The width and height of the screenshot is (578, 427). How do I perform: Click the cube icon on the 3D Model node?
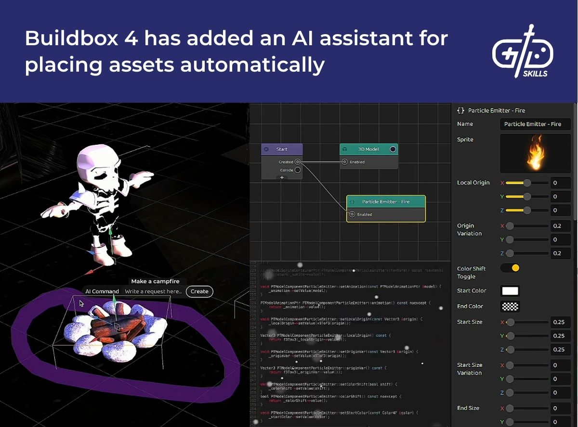coord(345,149)
